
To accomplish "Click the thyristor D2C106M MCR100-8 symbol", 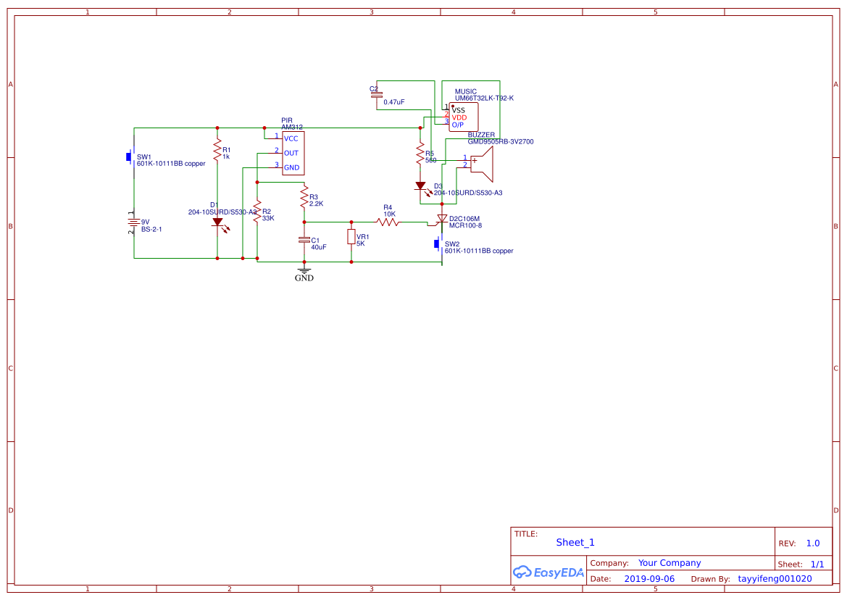I will 443,220.
